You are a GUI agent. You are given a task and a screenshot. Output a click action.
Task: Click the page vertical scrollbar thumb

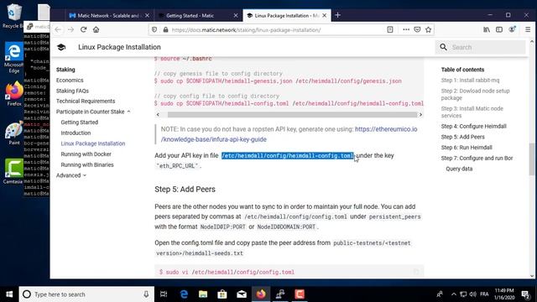pos(531,159)
